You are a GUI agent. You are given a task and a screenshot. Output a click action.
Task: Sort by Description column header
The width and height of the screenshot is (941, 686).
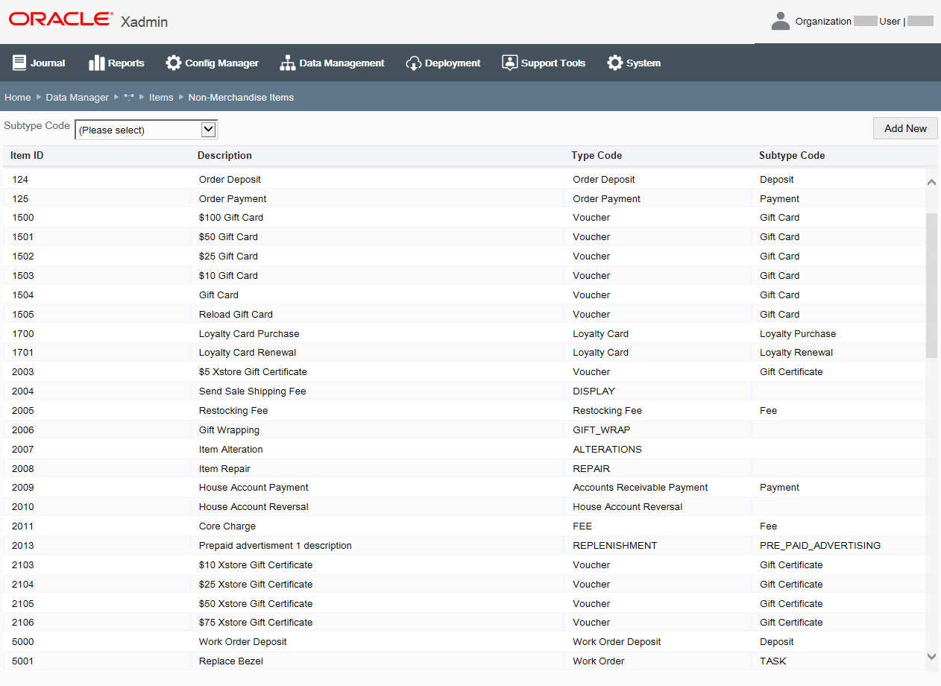tap(224, 155)
